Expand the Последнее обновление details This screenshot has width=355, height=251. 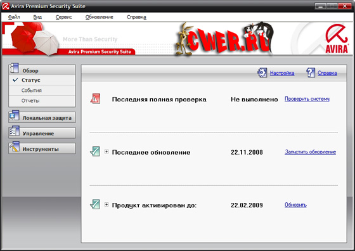106,151
